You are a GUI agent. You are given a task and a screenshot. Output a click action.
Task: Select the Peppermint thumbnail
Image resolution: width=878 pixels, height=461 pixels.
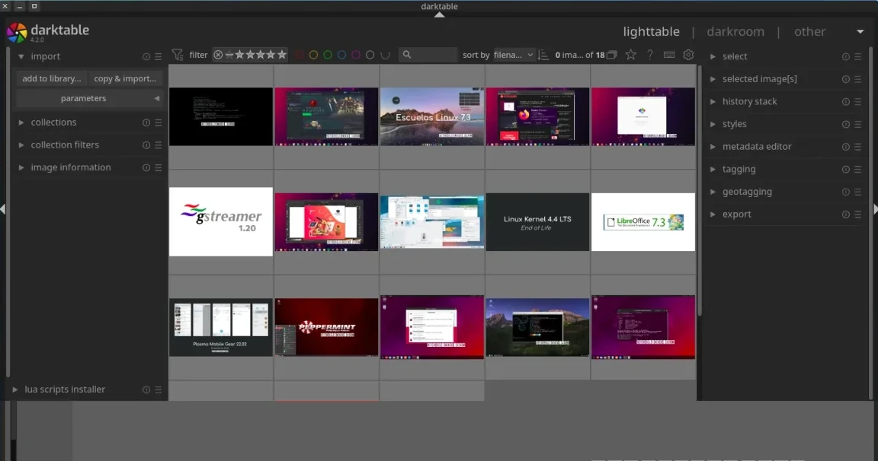click(326, 327)
